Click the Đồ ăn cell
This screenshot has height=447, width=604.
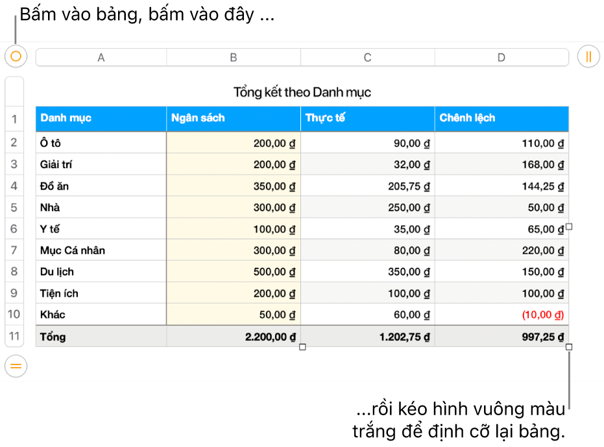point(101,186)
